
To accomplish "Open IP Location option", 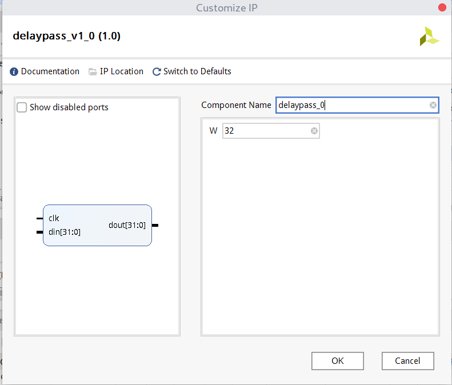I will [x=121, y=71].
